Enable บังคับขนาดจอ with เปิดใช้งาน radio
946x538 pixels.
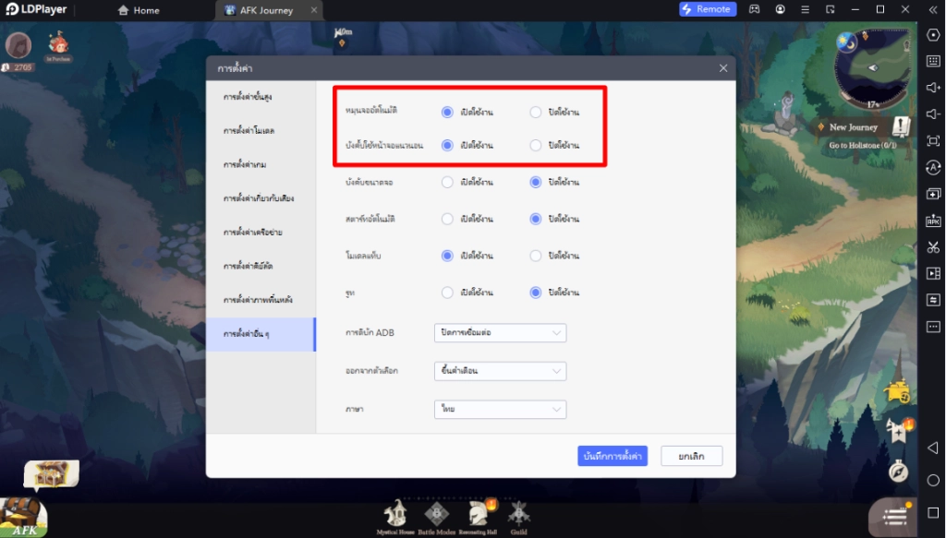[x=447, y=182]
